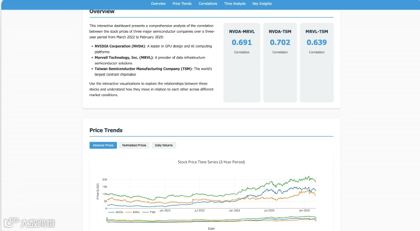This screenshot has height=231, width=420.
Task: Click the range slider left handle
Action: click(107, 220)
